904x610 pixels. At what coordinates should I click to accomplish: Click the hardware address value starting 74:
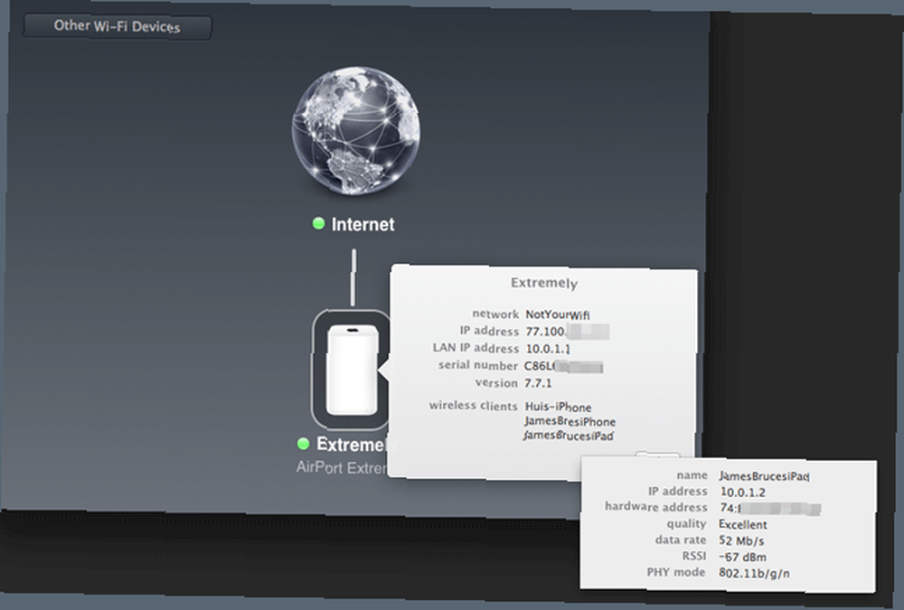(769, 509)
